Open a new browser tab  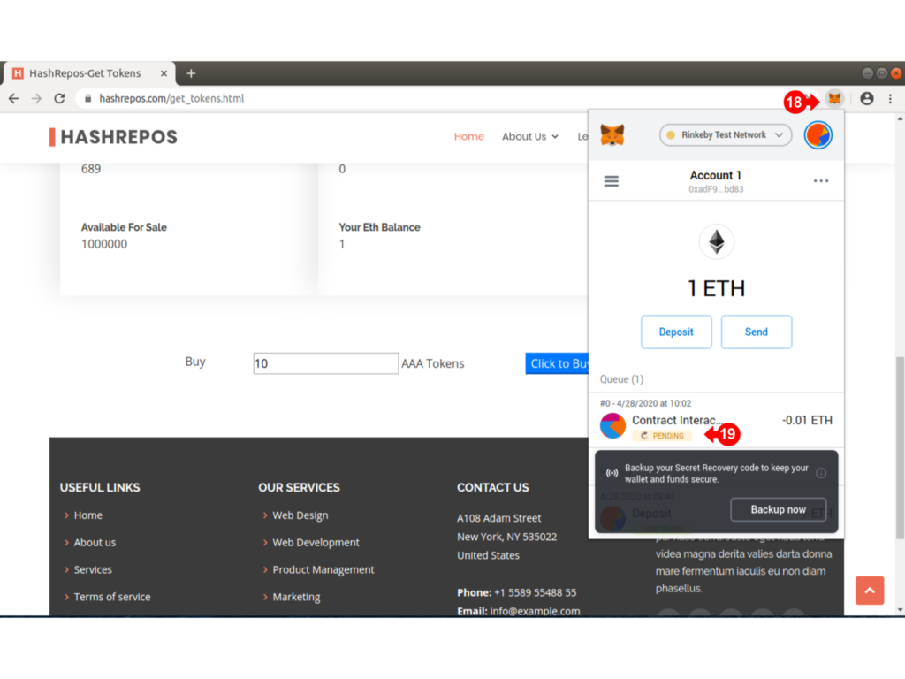pyautogui.click(x=191, y=73)
